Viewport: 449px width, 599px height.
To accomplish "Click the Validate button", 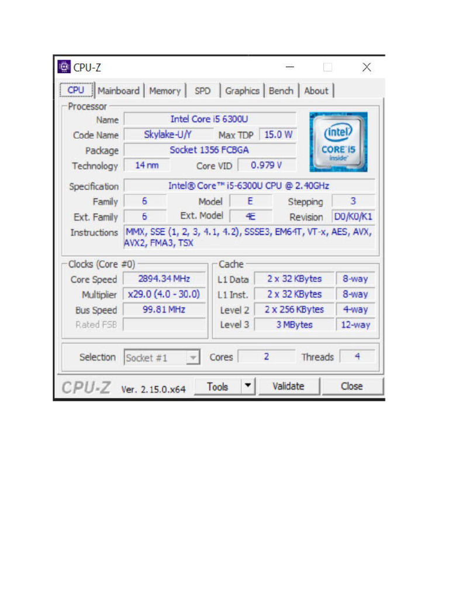I will (x=289, y=386).
